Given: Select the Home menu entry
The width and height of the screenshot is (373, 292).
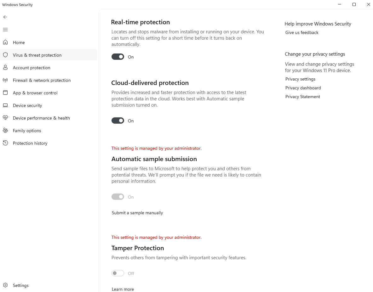Looking at the screenshot, I should pyautogui.click(x=19, y=42).
